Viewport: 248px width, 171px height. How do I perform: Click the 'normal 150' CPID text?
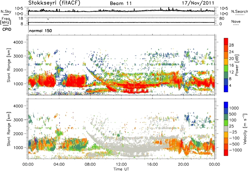tap(41, 31)
